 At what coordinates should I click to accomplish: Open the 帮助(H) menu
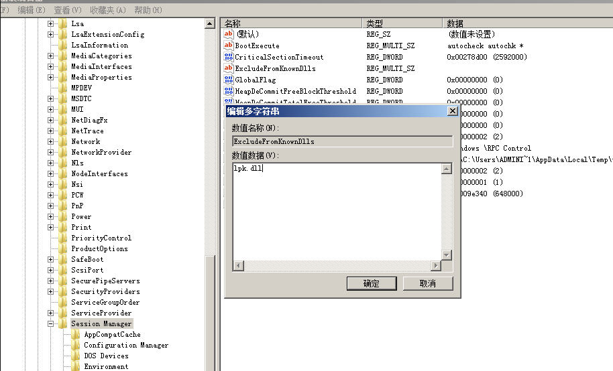click(x=148, y=10)
